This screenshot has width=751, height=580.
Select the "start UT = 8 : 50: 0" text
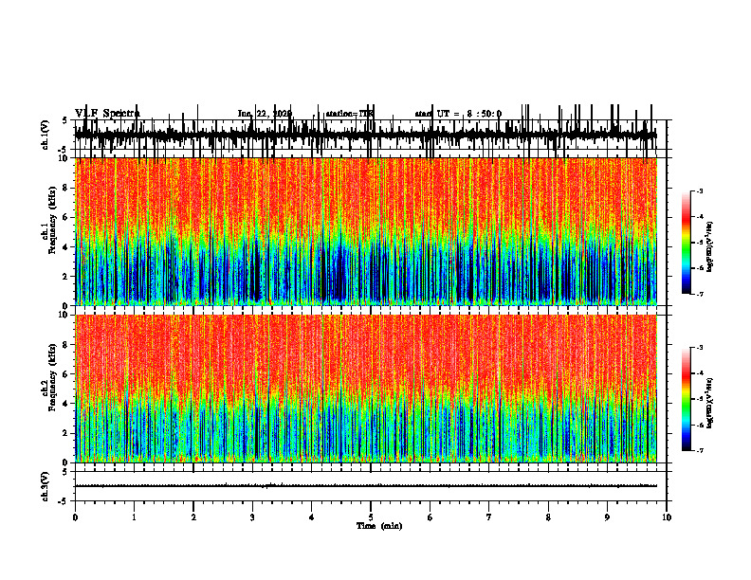458,114
